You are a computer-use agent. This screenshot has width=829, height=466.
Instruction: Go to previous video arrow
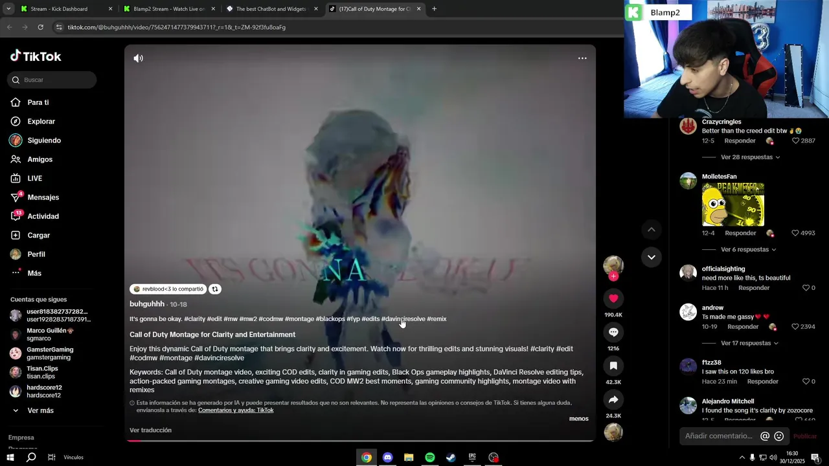point(652,230)
